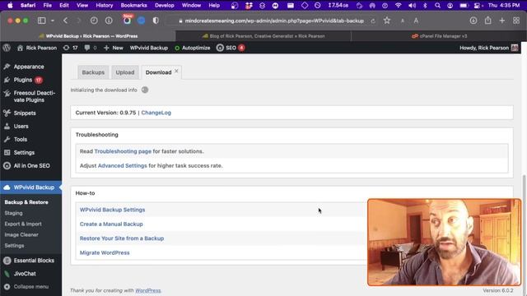Open the WPvivid Backup Settings how-to link
Viewport: 527px width, 296px height.
tap(112, 210)
